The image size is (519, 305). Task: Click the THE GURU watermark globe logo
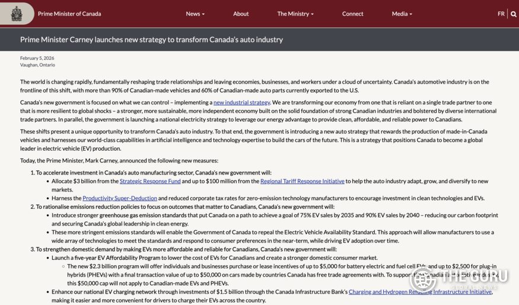click(423, 279)
